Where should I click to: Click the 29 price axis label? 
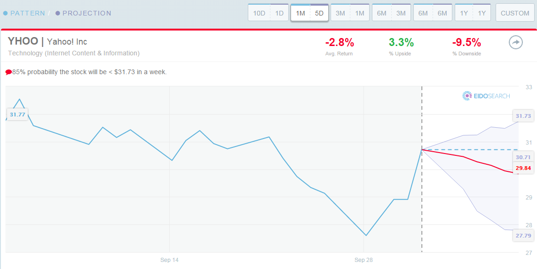pyautogui.click(x=528, y=197)
